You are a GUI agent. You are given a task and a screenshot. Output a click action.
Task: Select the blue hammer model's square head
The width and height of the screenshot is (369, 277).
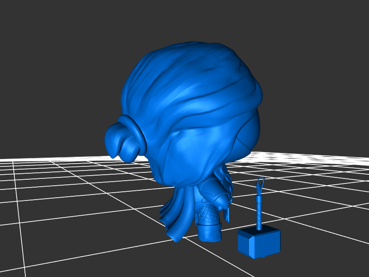[x=259, y=242]
